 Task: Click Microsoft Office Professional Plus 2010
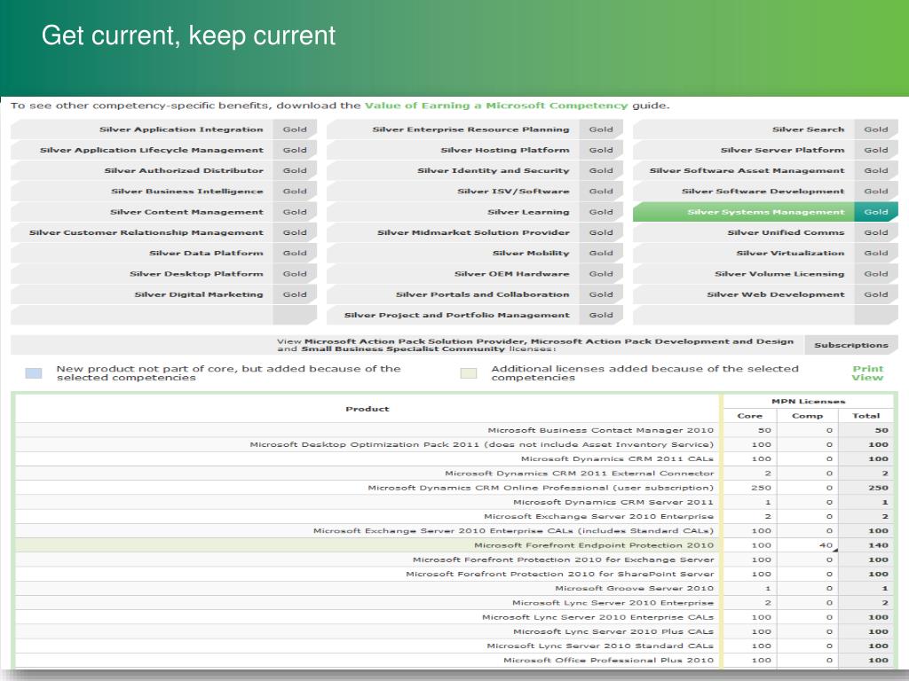pyautogui.click(x=609, y=660)
